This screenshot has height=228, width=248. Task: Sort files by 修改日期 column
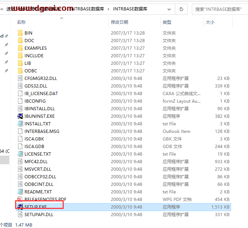click(120, 22)
